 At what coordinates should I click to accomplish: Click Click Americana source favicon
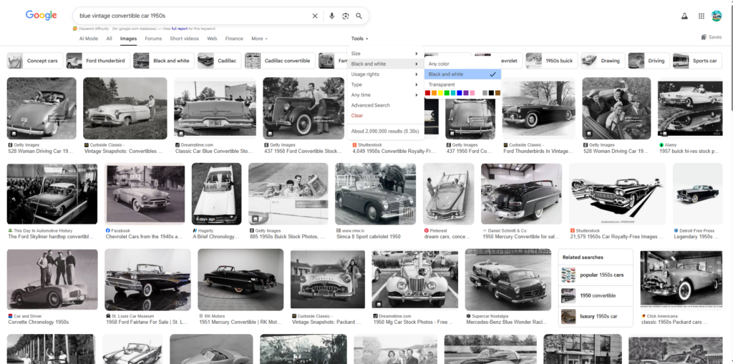[x=644, y=316]
